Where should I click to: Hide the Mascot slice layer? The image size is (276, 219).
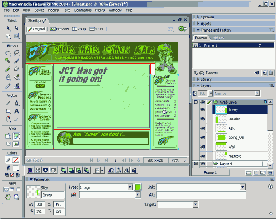[x=203, y=156]
